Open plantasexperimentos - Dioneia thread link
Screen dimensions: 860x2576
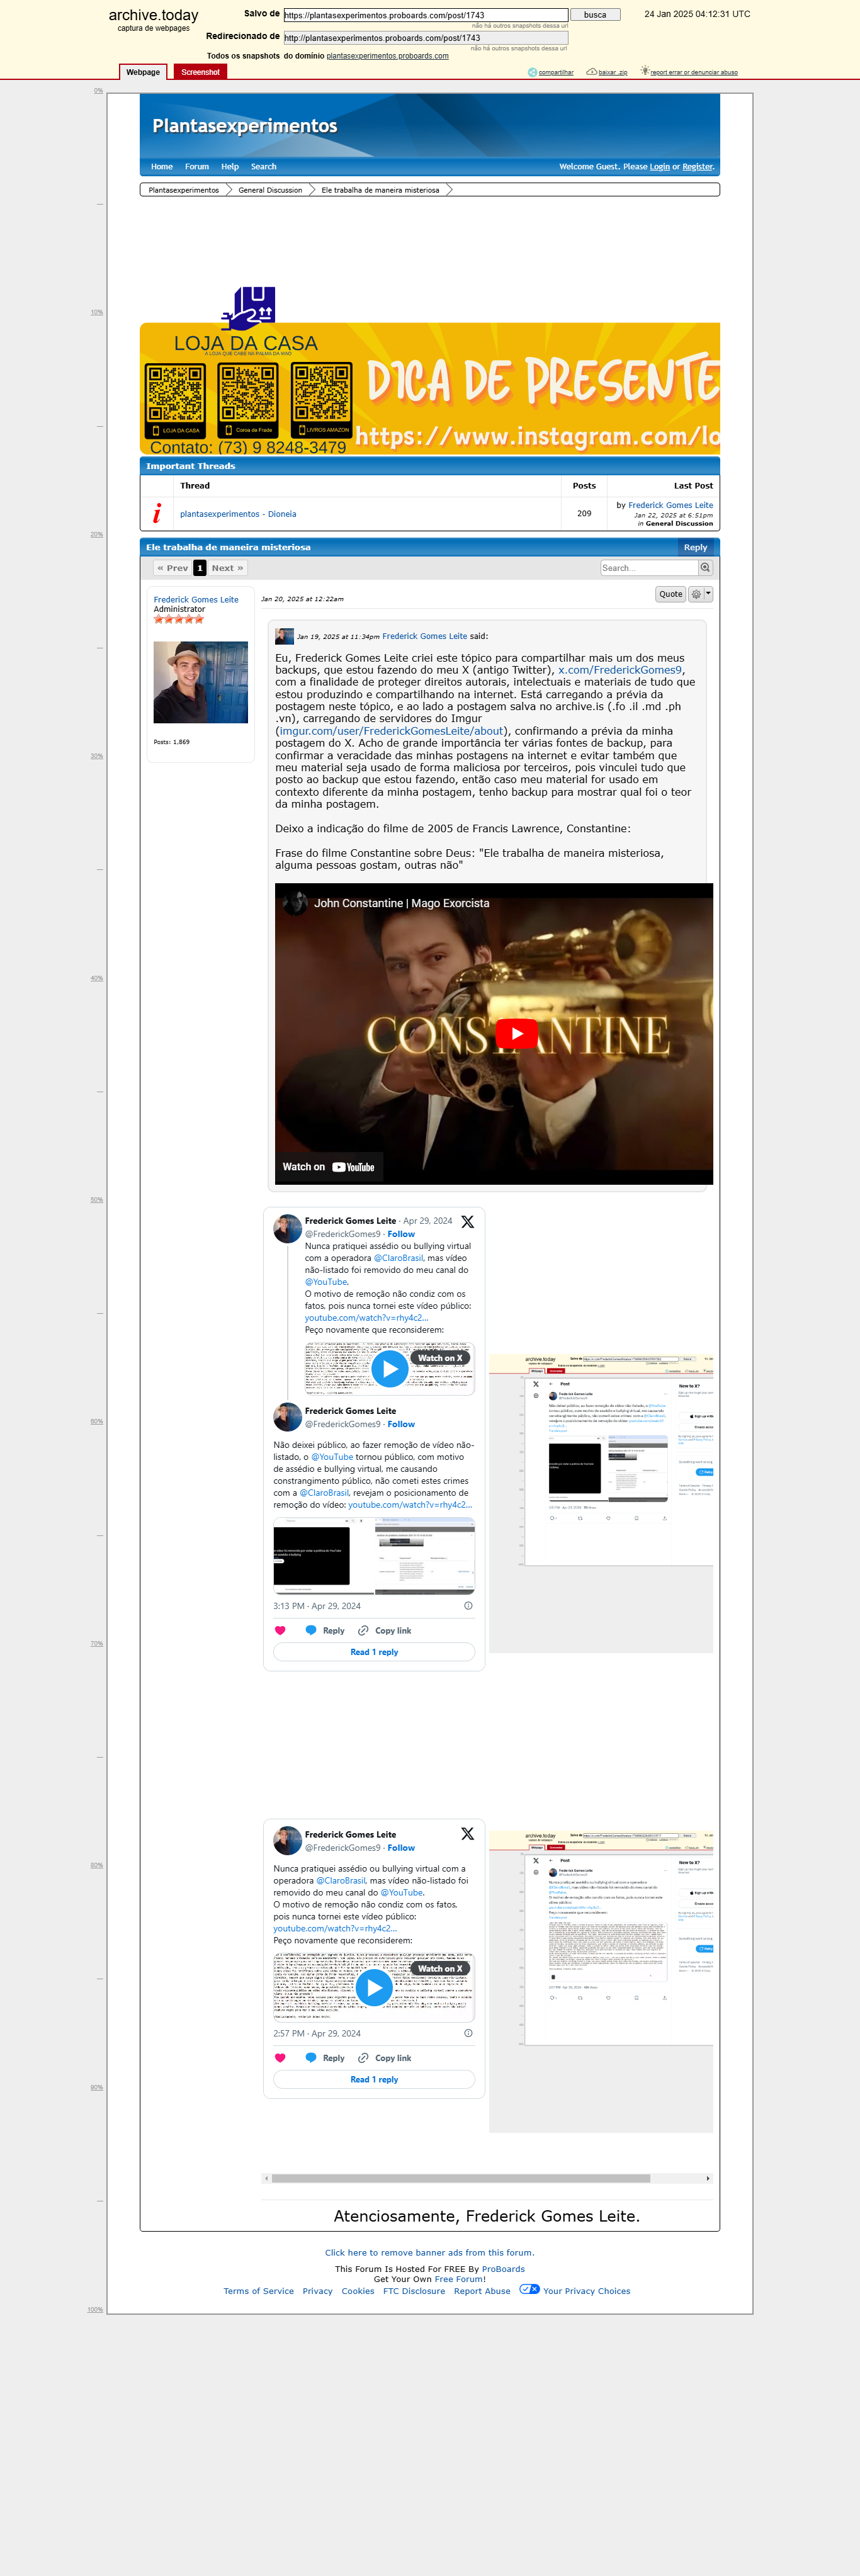[x=238, y=514]
